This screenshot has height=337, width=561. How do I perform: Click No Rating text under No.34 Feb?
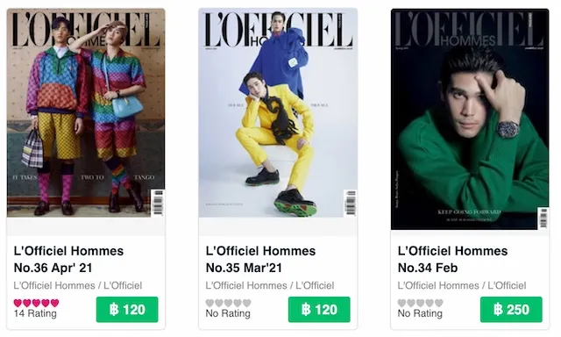point(420,313)
